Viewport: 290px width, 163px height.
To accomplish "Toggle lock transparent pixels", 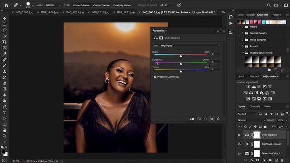I will pyautogui.click(x=245, y=127).
